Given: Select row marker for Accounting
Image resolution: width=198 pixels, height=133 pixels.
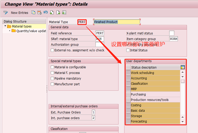Looking at the screenshot, I should [128, 78].
